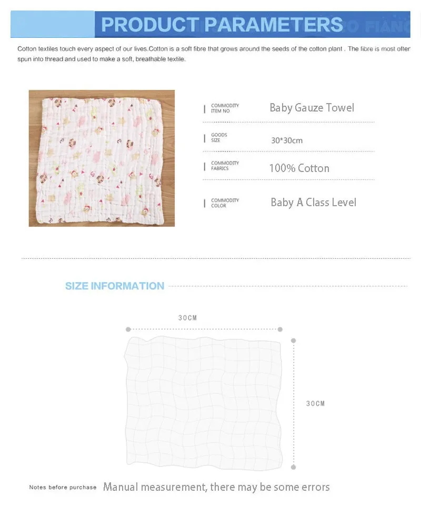Image resolution: width=421 pixels, height=506 pixels.
Task: Click the COMMODITY ITEM NO label
Action: (x=225, y=108)
